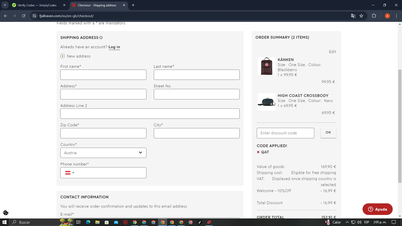Open the Google Translate page icon
This screenshot has width=402, height=226.
click(x=353, y=16)
